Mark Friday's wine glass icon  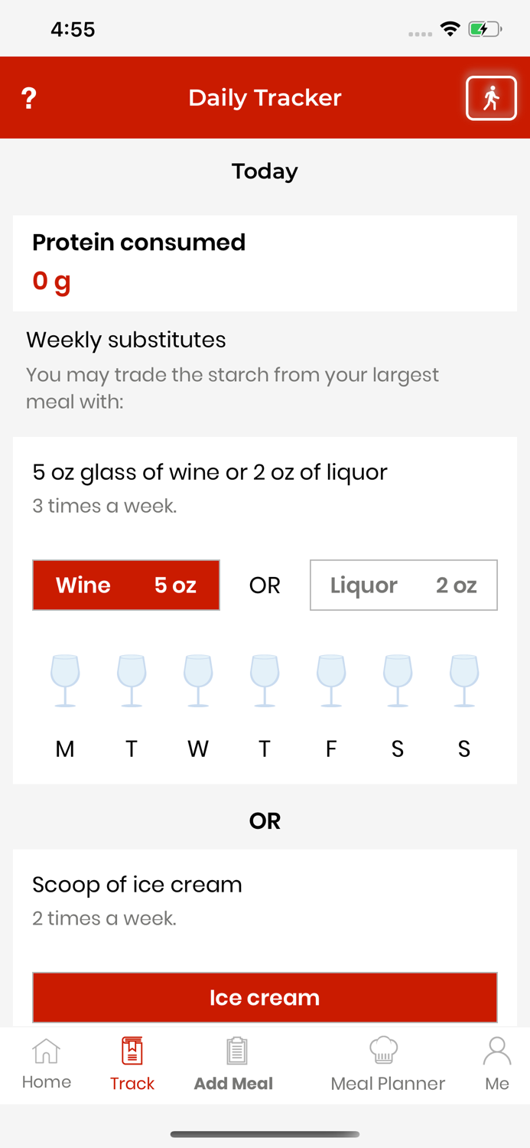[x=331, y=680]
